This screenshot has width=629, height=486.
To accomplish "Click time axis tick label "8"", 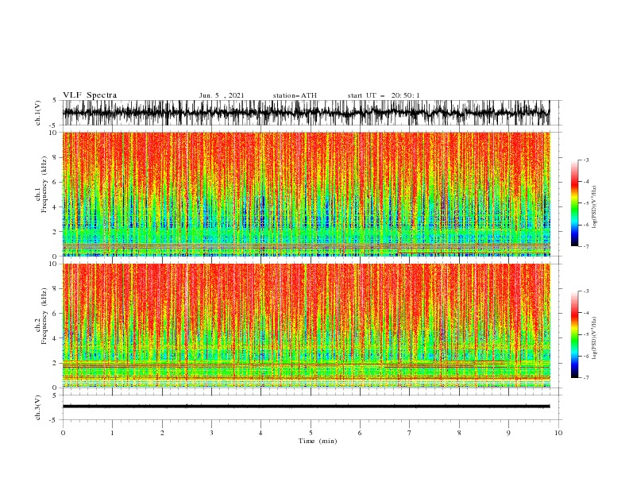I will click(x=459, y=433).
